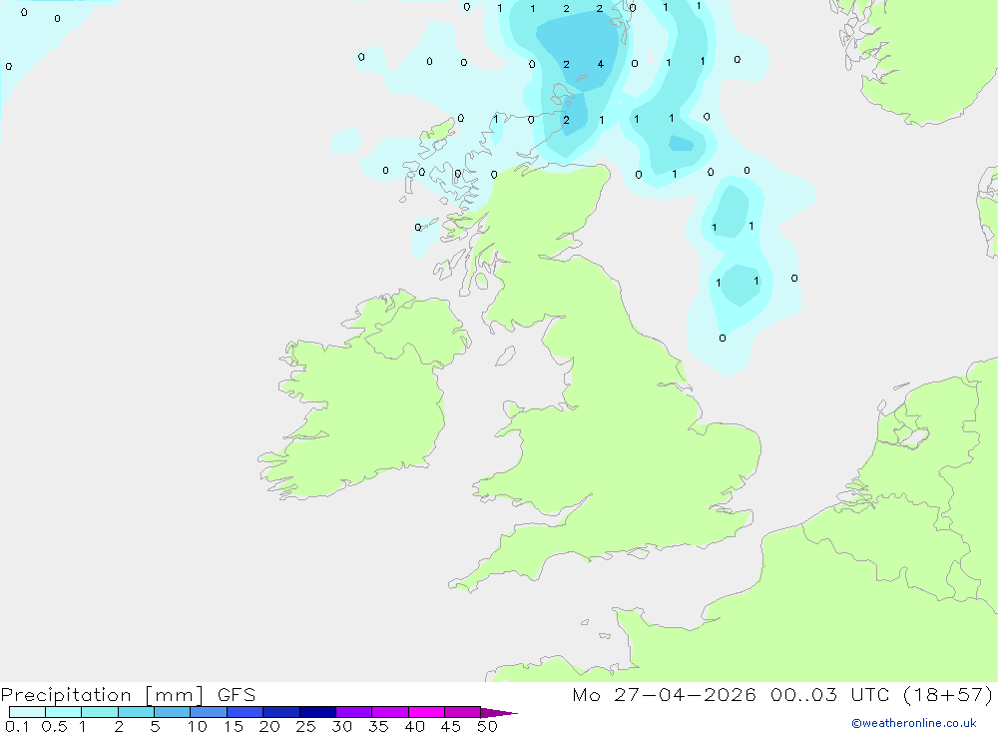Click the 2–5 mm legend color swatch

pos(136,712)
